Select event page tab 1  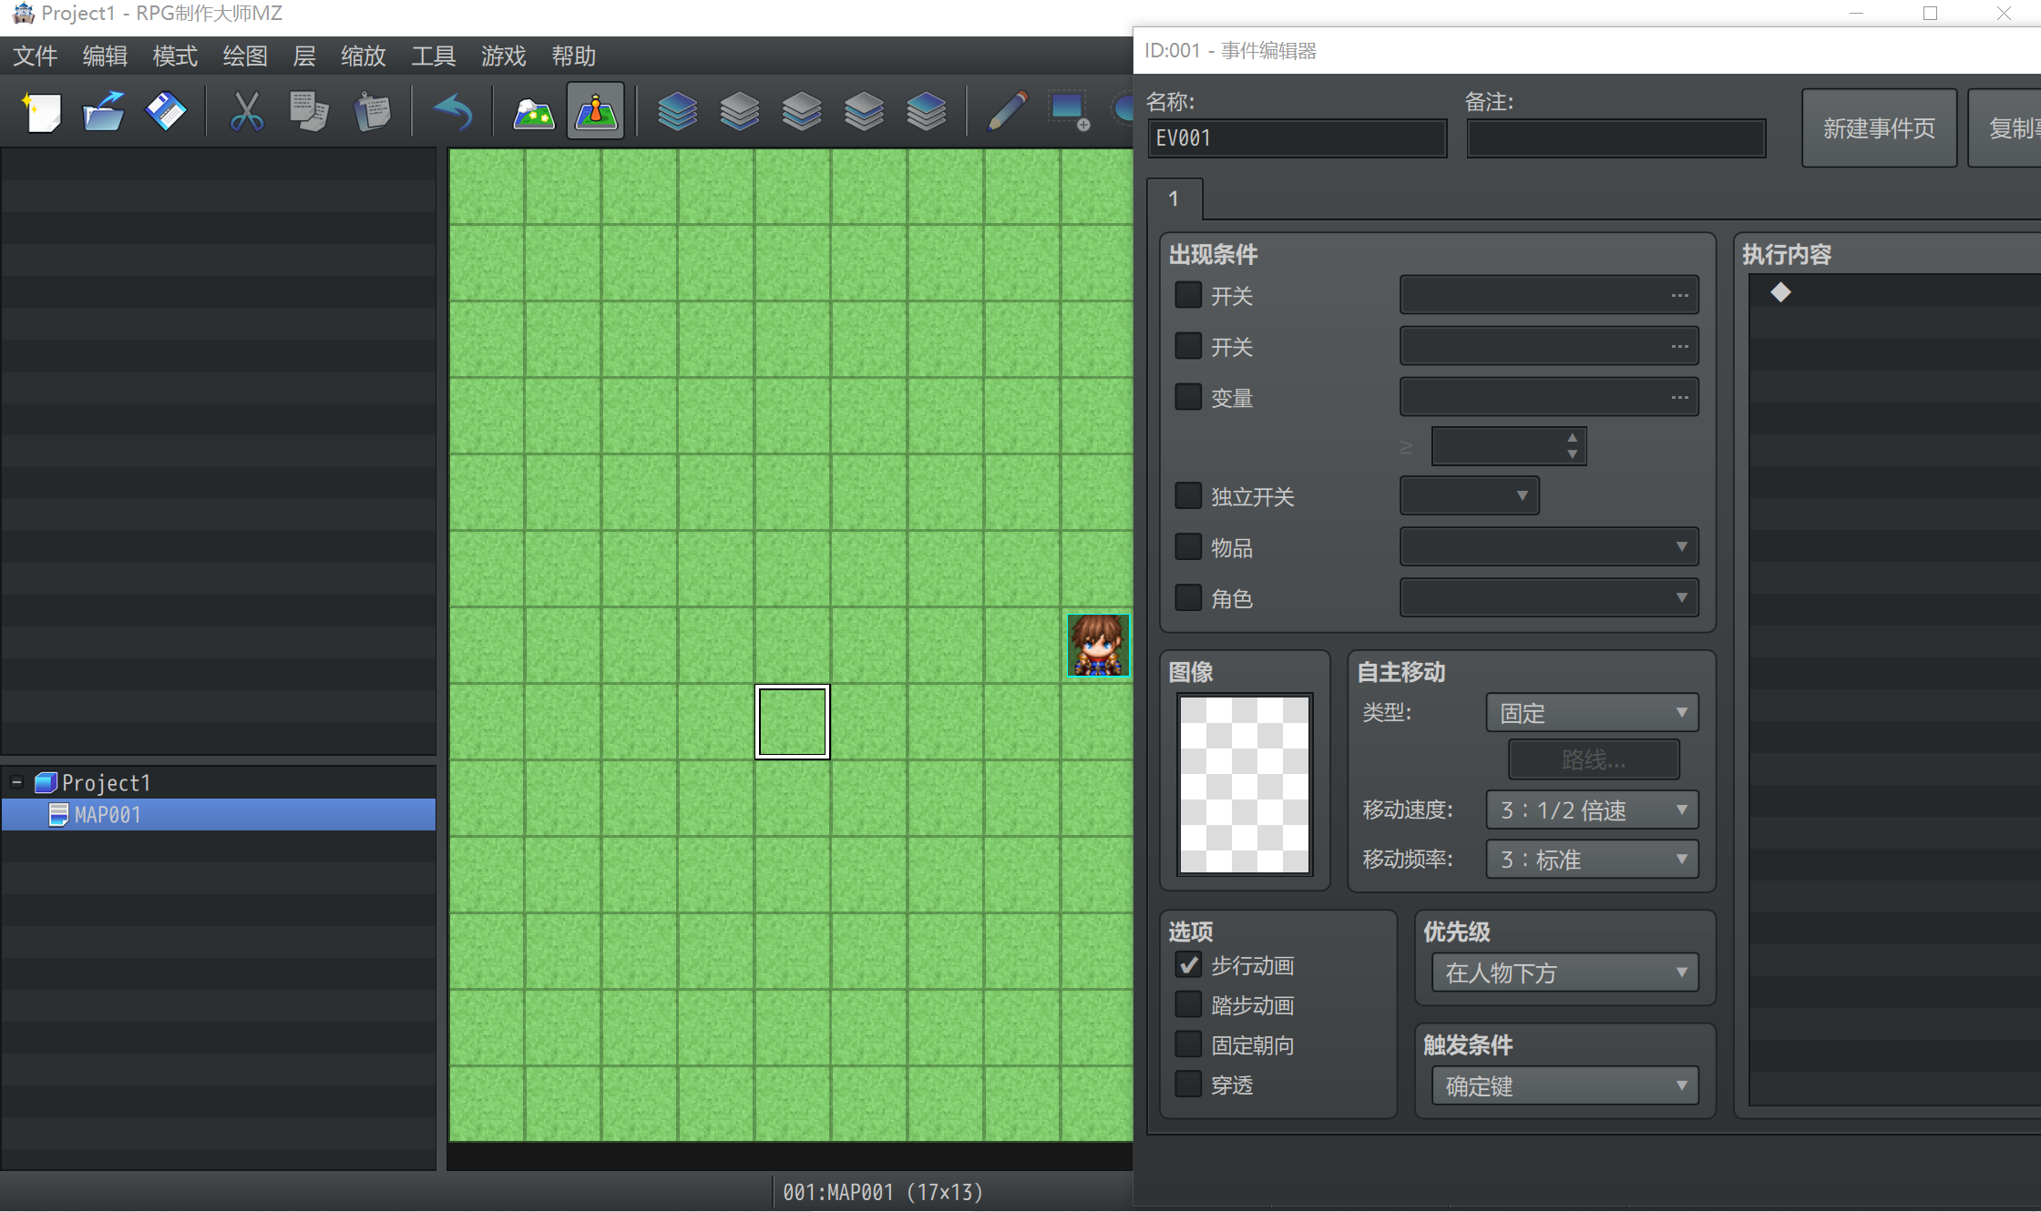(x=1174, y=199)
